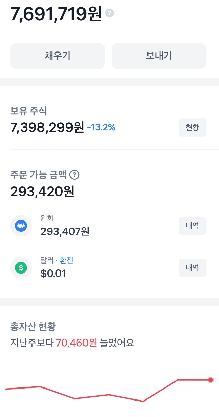Image resolution: width=219 pixels, height=417 pixels.
Task: Tap the $0.01 dollar balance
Action: tap(53, 274)
